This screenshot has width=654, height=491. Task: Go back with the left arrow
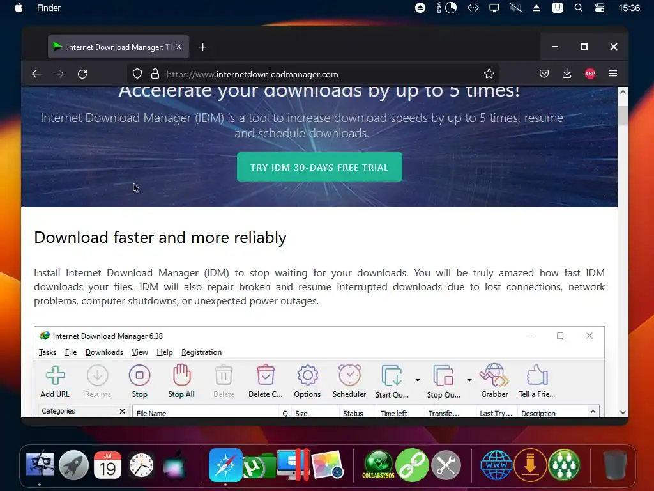pyautogui.click(x=36, y=74)
